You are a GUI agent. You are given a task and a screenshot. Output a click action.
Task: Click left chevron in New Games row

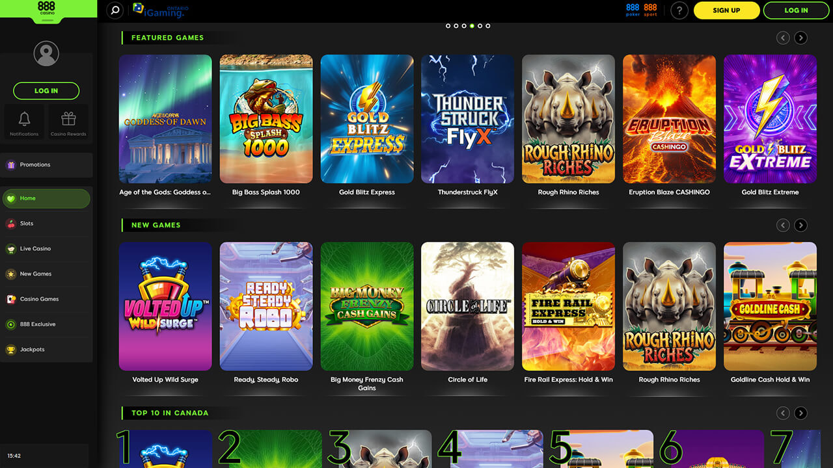[783, 225]
